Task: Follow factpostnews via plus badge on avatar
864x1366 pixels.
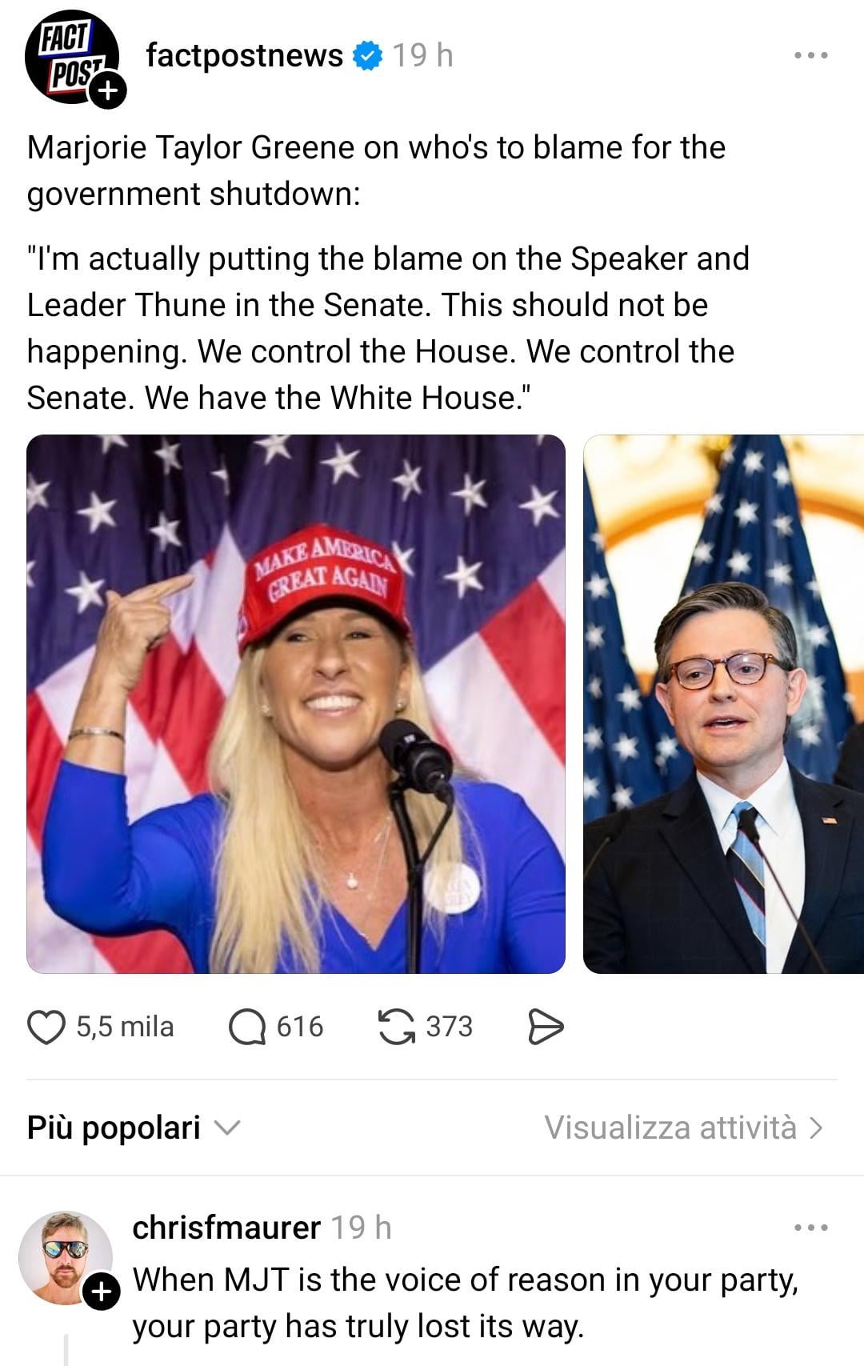Action: click(x=107, y=90)
